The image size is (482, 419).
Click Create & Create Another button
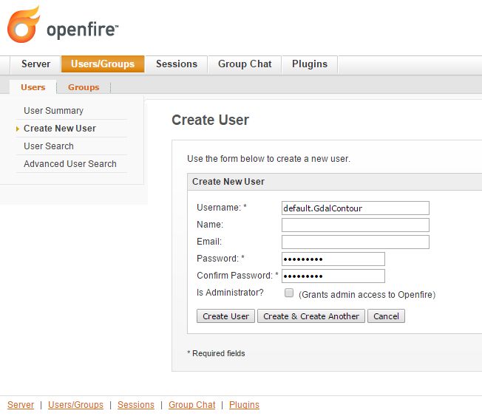pyautogui.click(x=311, y=316)
